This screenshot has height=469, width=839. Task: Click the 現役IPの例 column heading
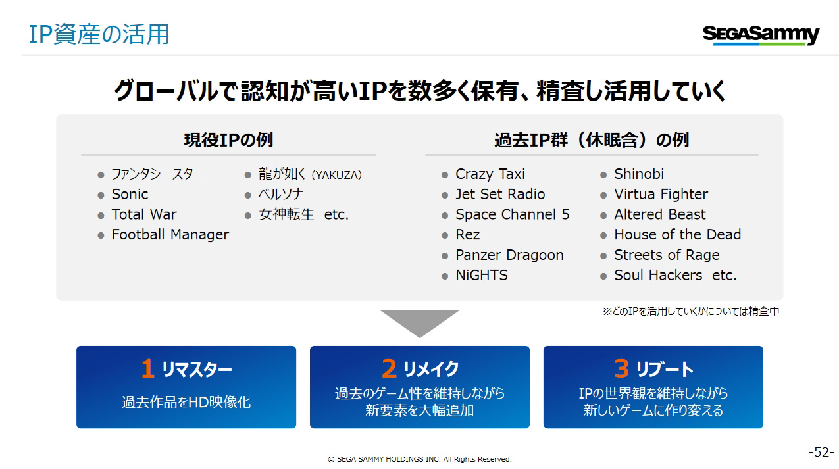point(228,140)
